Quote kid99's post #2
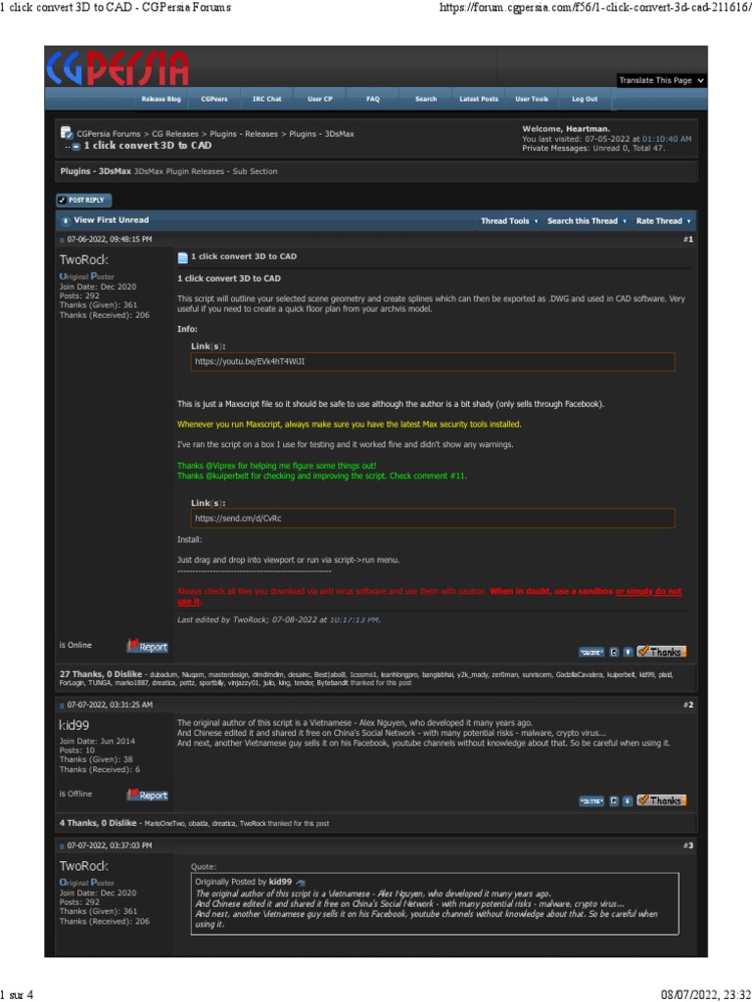This screenshot has height=1002, width=752. click(590, 800)
